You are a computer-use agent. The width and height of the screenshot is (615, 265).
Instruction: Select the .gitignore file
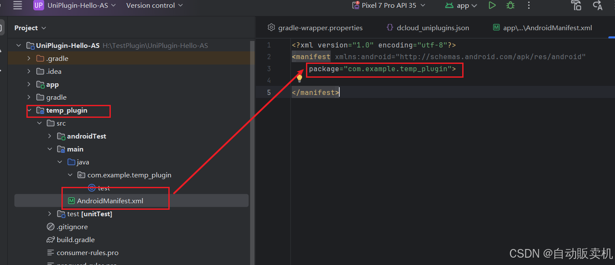[72, 227]
